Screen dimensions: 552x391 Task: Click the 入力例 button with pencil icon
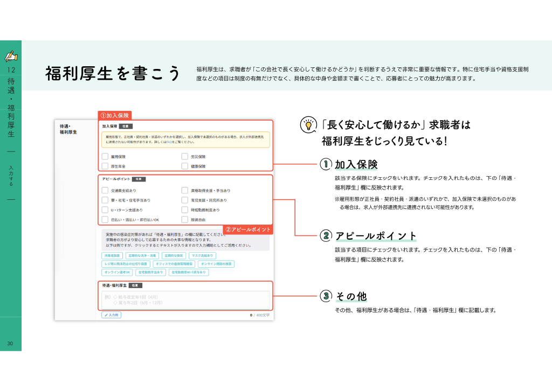(111, 315)
